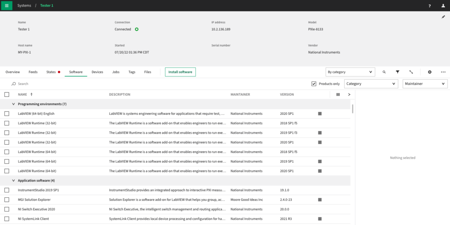Select the Software tab

[x=76, y=72]
